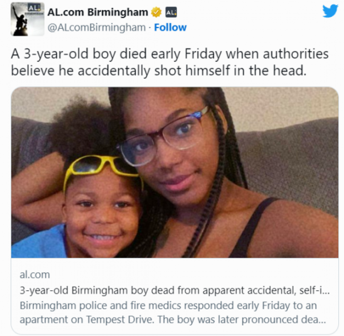Screen dimensions: 344x336
Task: Click the AL affiliate badge icon
Action: [x=171, y=13]
